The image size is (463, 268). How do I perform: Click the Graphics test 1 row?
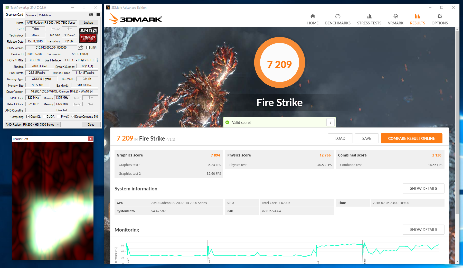pyautogui.click(x=169, y=165)
